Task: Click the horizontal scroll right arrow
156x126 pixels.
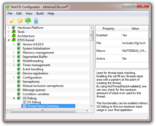Action: click(87, 110)
